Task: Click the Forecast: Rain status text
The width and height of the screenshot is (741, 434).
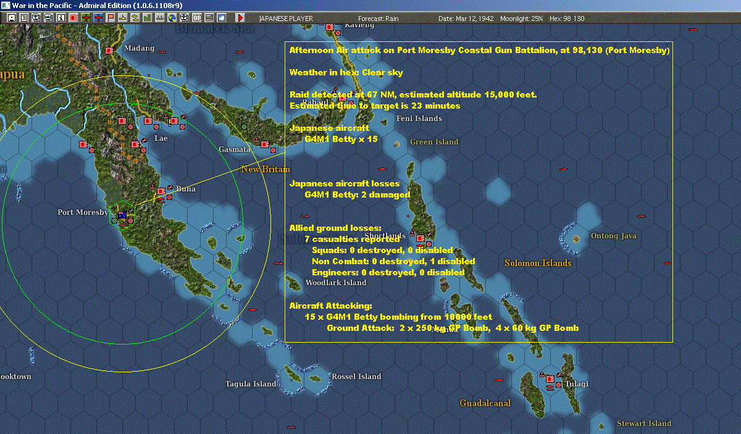Action: click(379, 19)
